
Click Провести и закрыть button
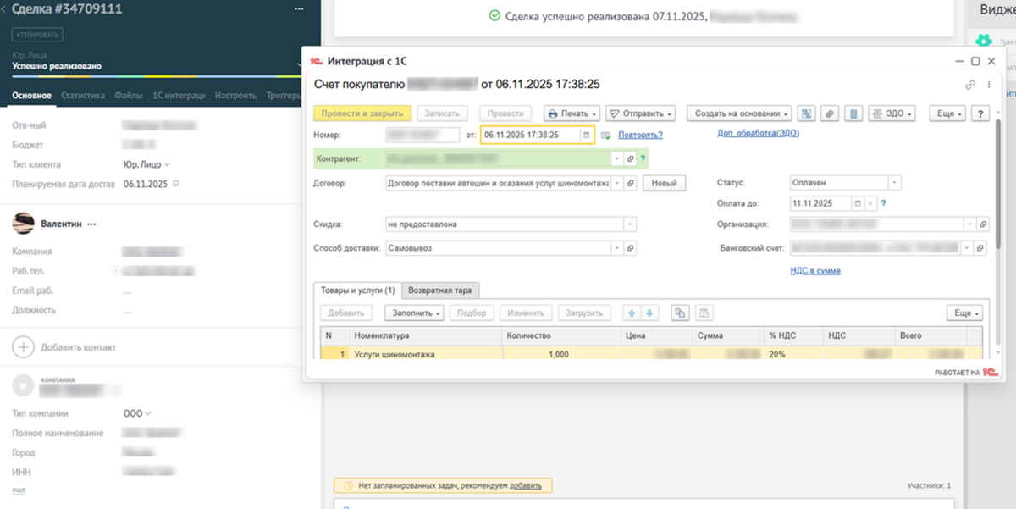click(x=362, y=113)
